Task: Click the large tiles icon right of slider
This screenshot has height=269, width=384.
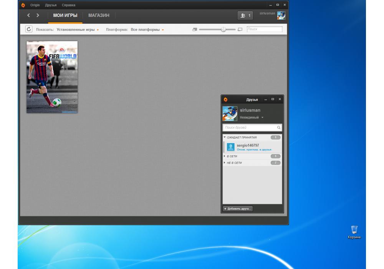Action: tap(240, 29)
